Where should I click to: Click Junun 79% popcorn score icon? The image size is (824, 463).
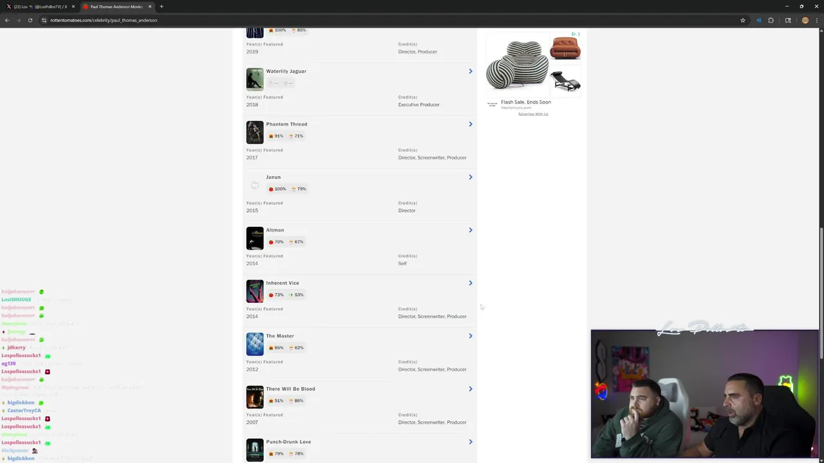[294, 189]
